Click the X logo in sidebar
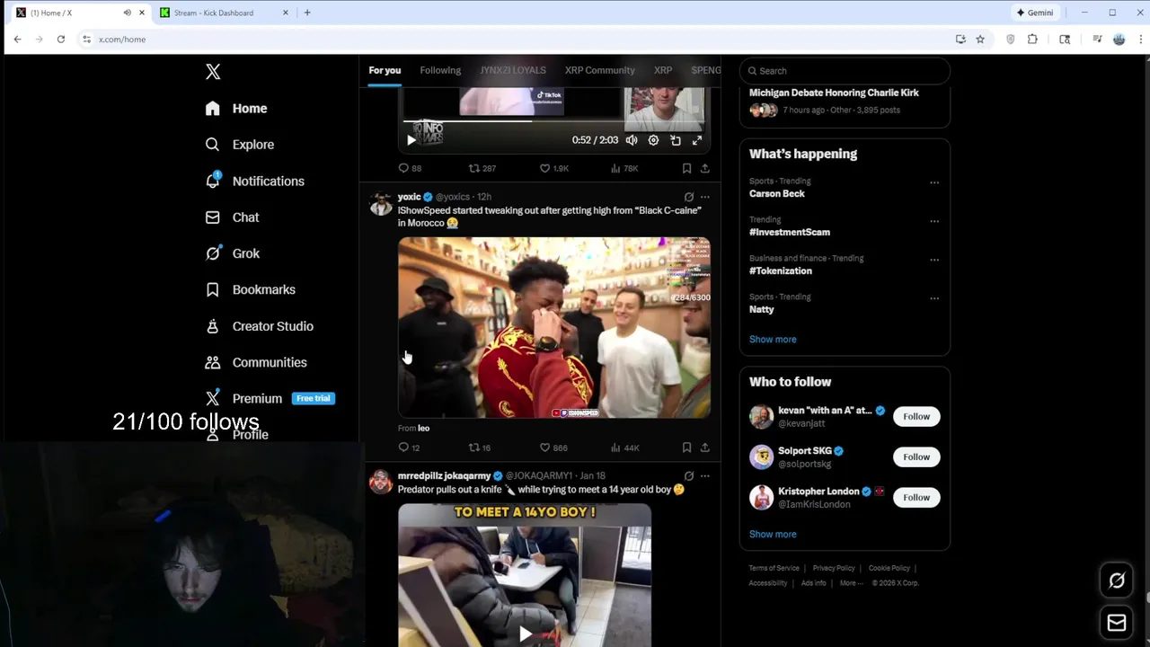The width and height of the screenshot is (1150, 647). (x=213, y=72)
